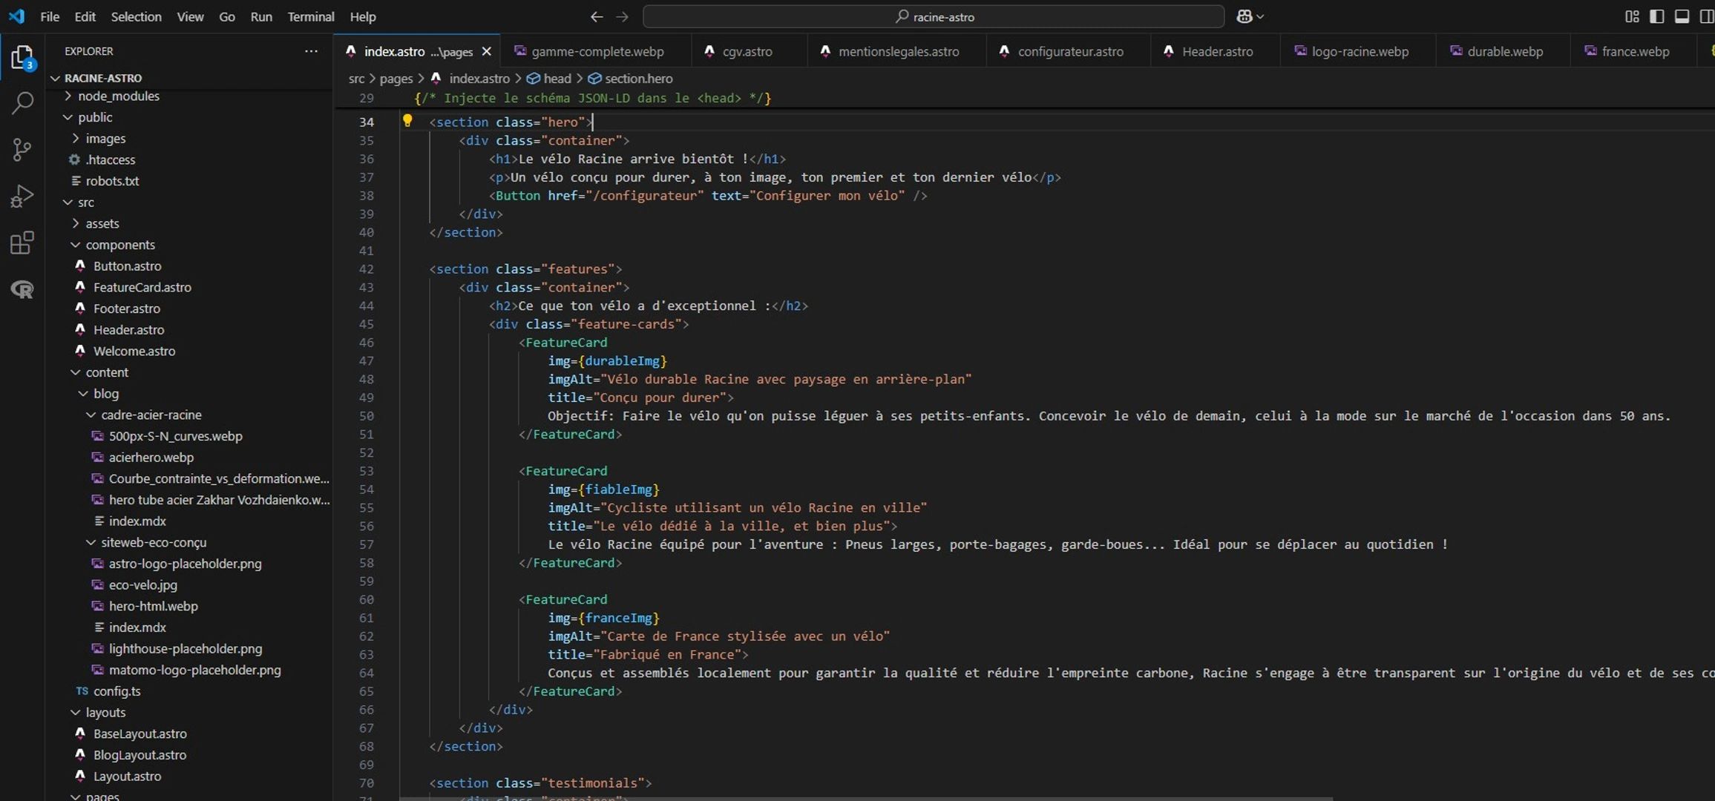The height and width of the screenshot is (801, 1715).
Task: Expand the node_modules folder
Action: [118, 96]
